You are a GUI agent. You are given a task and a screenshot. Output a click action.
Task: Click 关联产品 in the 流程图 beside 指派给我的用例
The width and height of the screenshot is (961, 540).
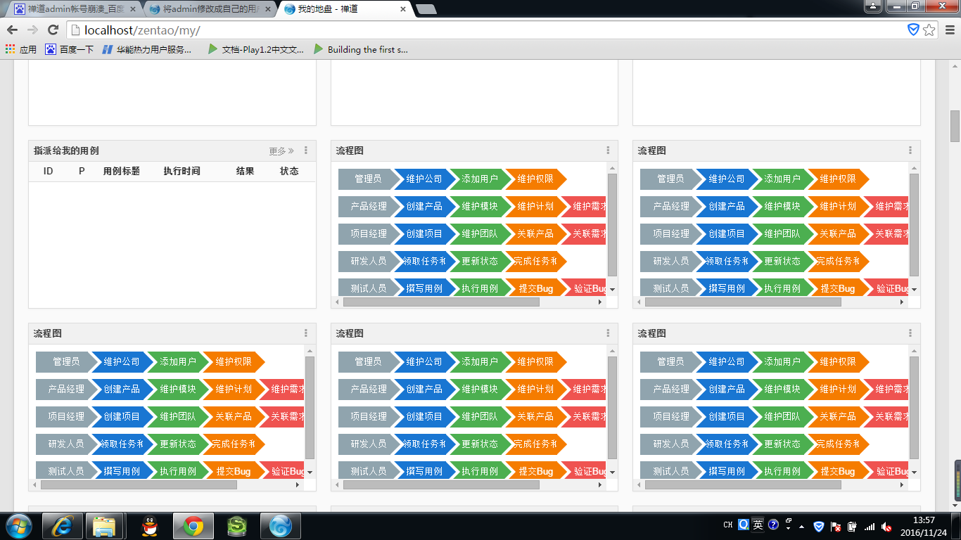536,233
